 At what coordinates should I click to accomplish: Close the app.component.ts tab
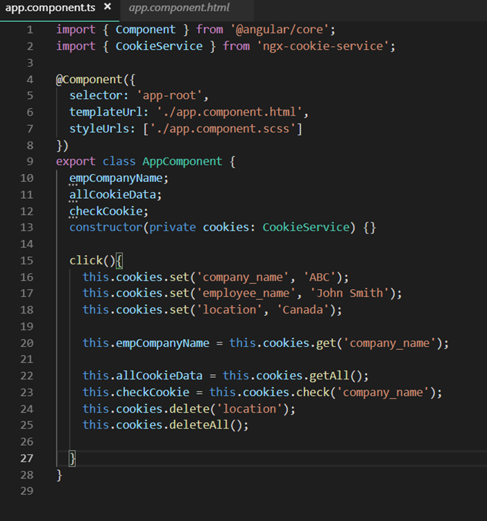[108, 7]
